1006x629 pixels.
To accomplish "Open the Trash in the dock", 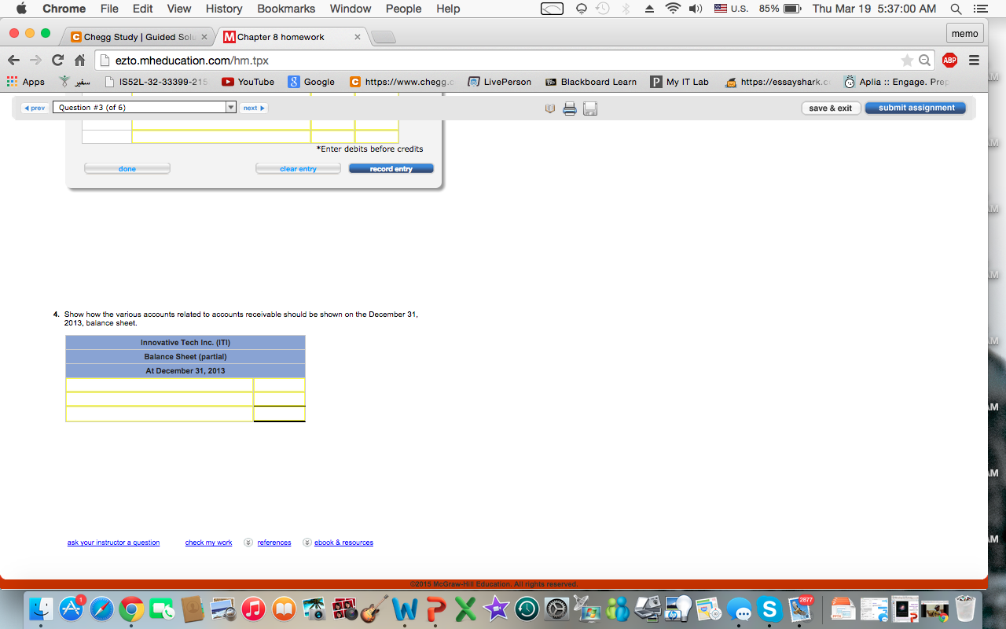I will point(965,609).
